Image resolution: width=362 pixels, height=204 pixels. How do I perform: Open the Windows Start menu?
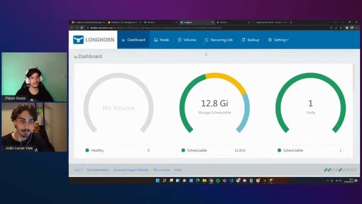(x=158, y=181)
